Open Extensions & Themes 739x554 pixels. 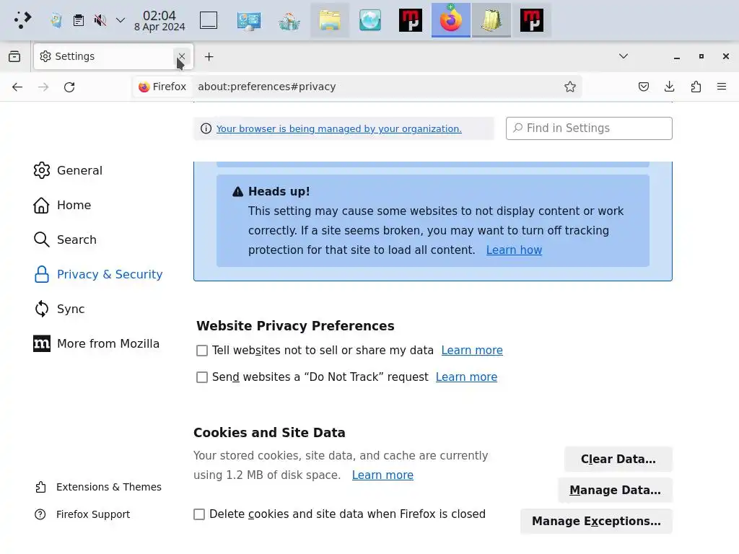(x=98, y=487)
